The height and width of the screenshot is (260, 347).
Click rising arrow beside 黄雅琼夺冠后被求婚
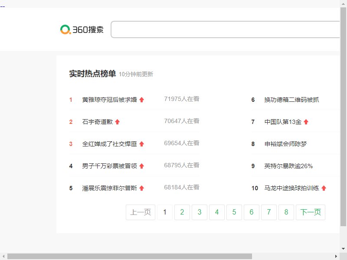(x=142, y=100)
